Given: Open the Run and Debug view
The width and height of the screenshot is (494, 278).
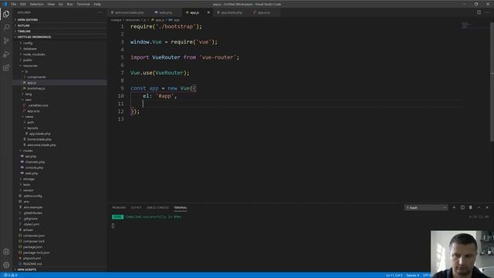Looking at the screenshot, I should point(6,54).
